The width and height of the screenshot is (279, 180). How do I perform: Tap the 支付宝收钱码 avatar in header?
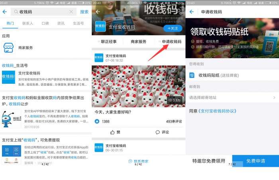(100, 27)
